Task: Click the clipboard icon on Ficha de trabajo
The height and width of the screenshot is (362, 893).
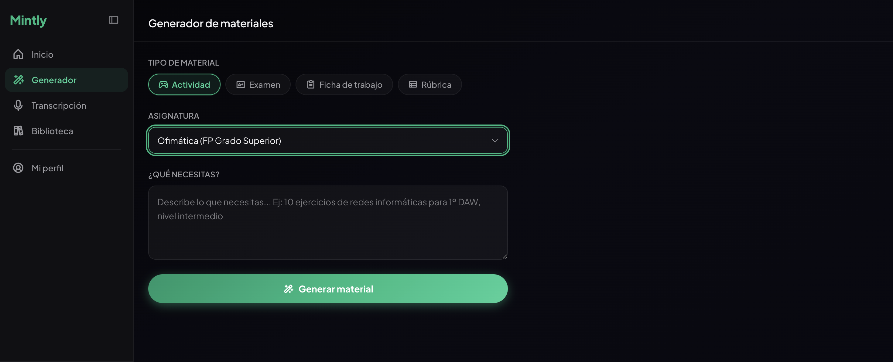Action: click(311, 84)
